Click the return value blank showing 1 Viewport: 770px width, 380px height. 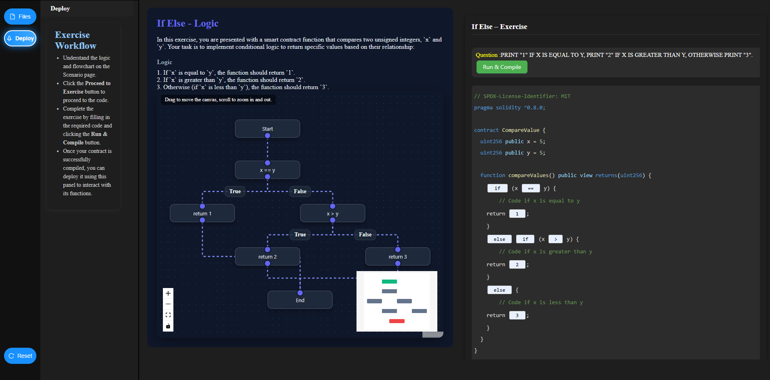coord(517,213)
